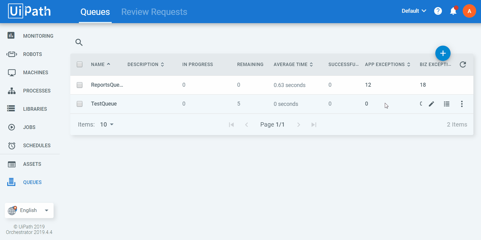481x240 pixels.
Task: Click the Processes hierarchy icon
Action: [x=12, y=91]
